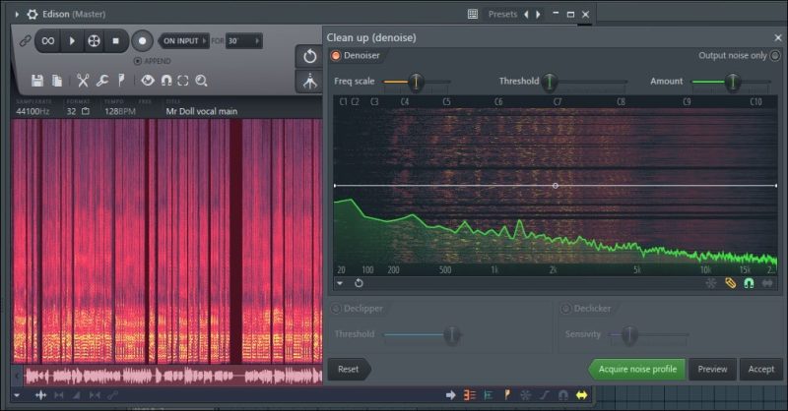Click the waveform overview strip

click(x=173, y=376)
